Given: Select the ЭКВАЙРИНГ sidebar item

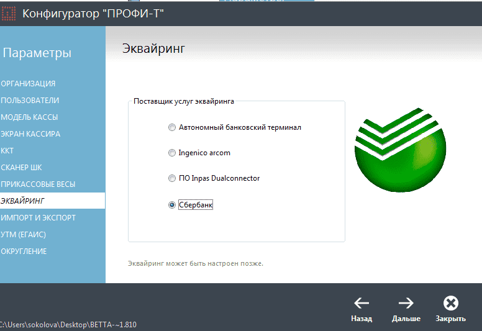Looking at the screenshot, I should [52, 201].
